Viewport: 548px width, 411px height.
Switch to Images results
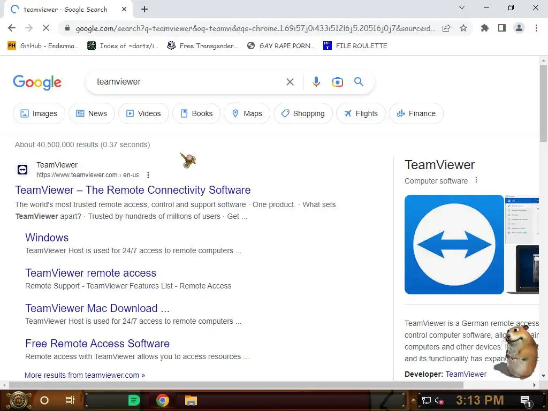tap(39, 113)
